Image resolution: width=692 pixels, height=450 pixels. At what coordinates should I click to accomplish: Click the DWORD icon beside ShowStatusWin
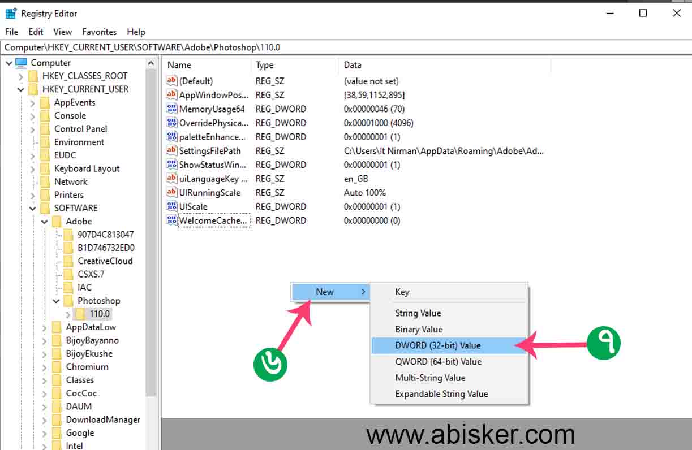click(x=172, y=165)
